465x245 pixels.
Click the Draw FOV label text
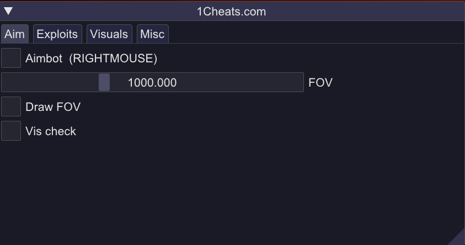(x=53, y=107)
